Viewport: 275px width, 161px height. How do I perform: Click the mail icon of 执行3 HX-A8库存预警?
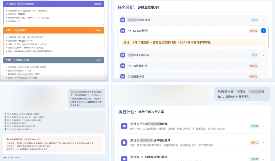pos(124,158)
